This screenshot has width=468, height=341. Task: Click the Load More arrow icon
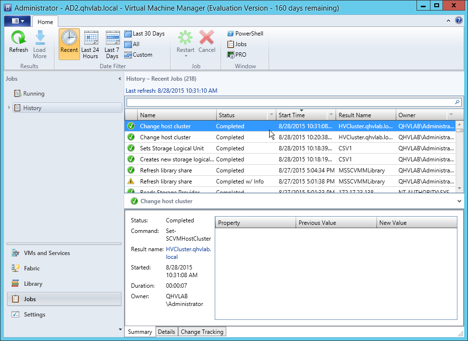[x=39, y=38]
